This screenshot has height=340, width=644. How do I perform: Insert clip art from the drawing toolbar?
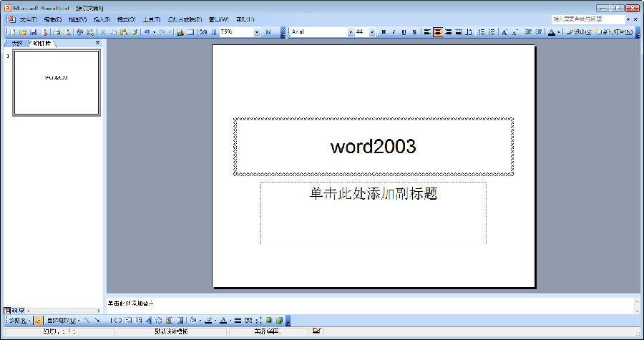(169, 320)
